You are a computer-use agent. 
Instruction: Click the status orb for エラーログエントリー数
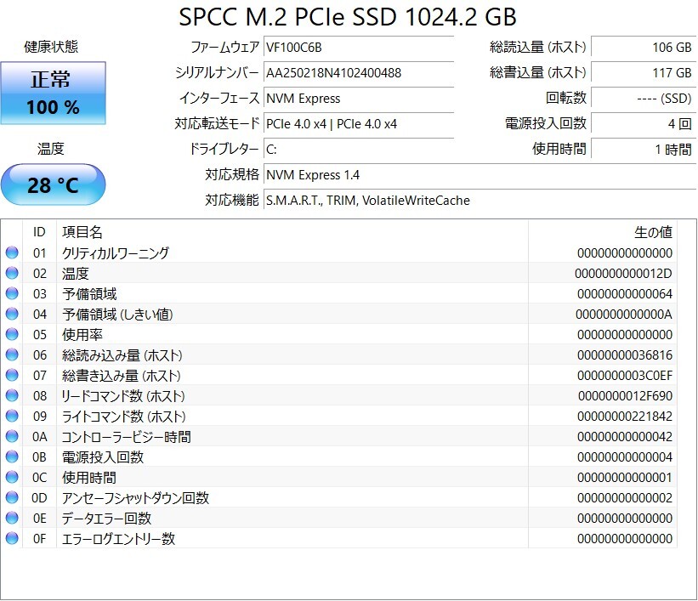click(12, 539)
